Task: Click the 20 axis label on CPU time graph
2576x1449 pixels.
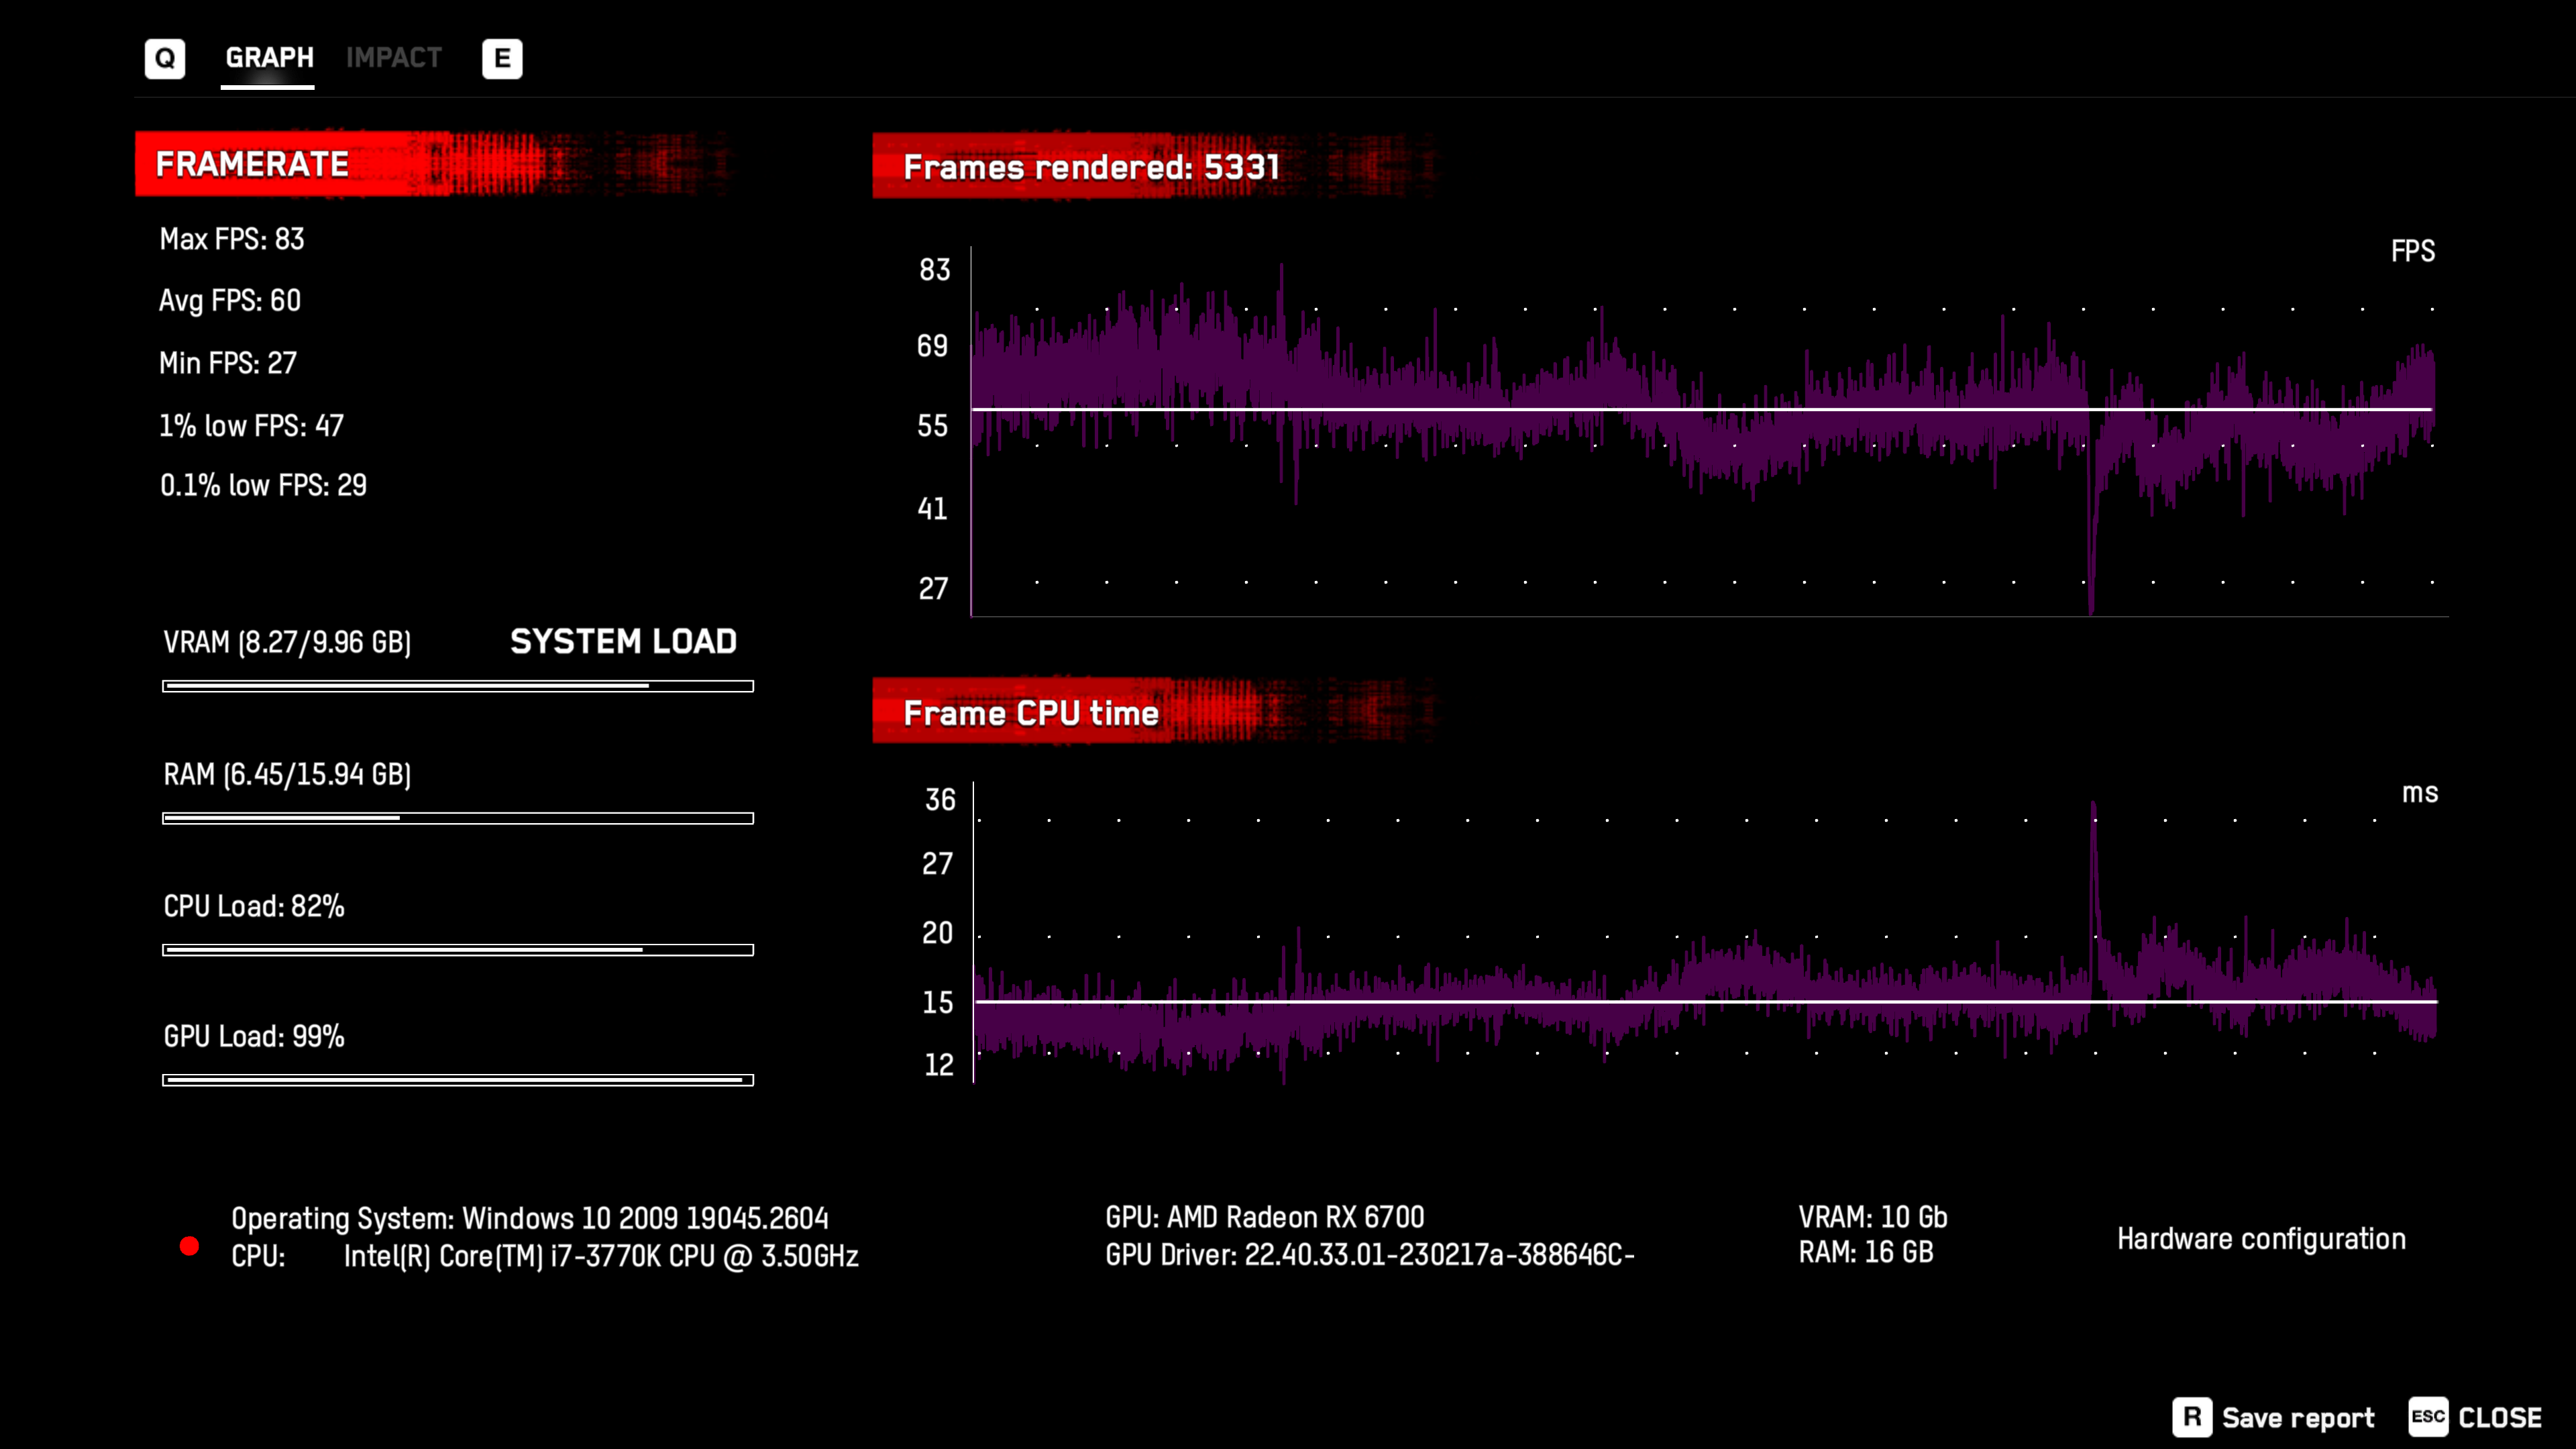Action: tap(937, 933)
